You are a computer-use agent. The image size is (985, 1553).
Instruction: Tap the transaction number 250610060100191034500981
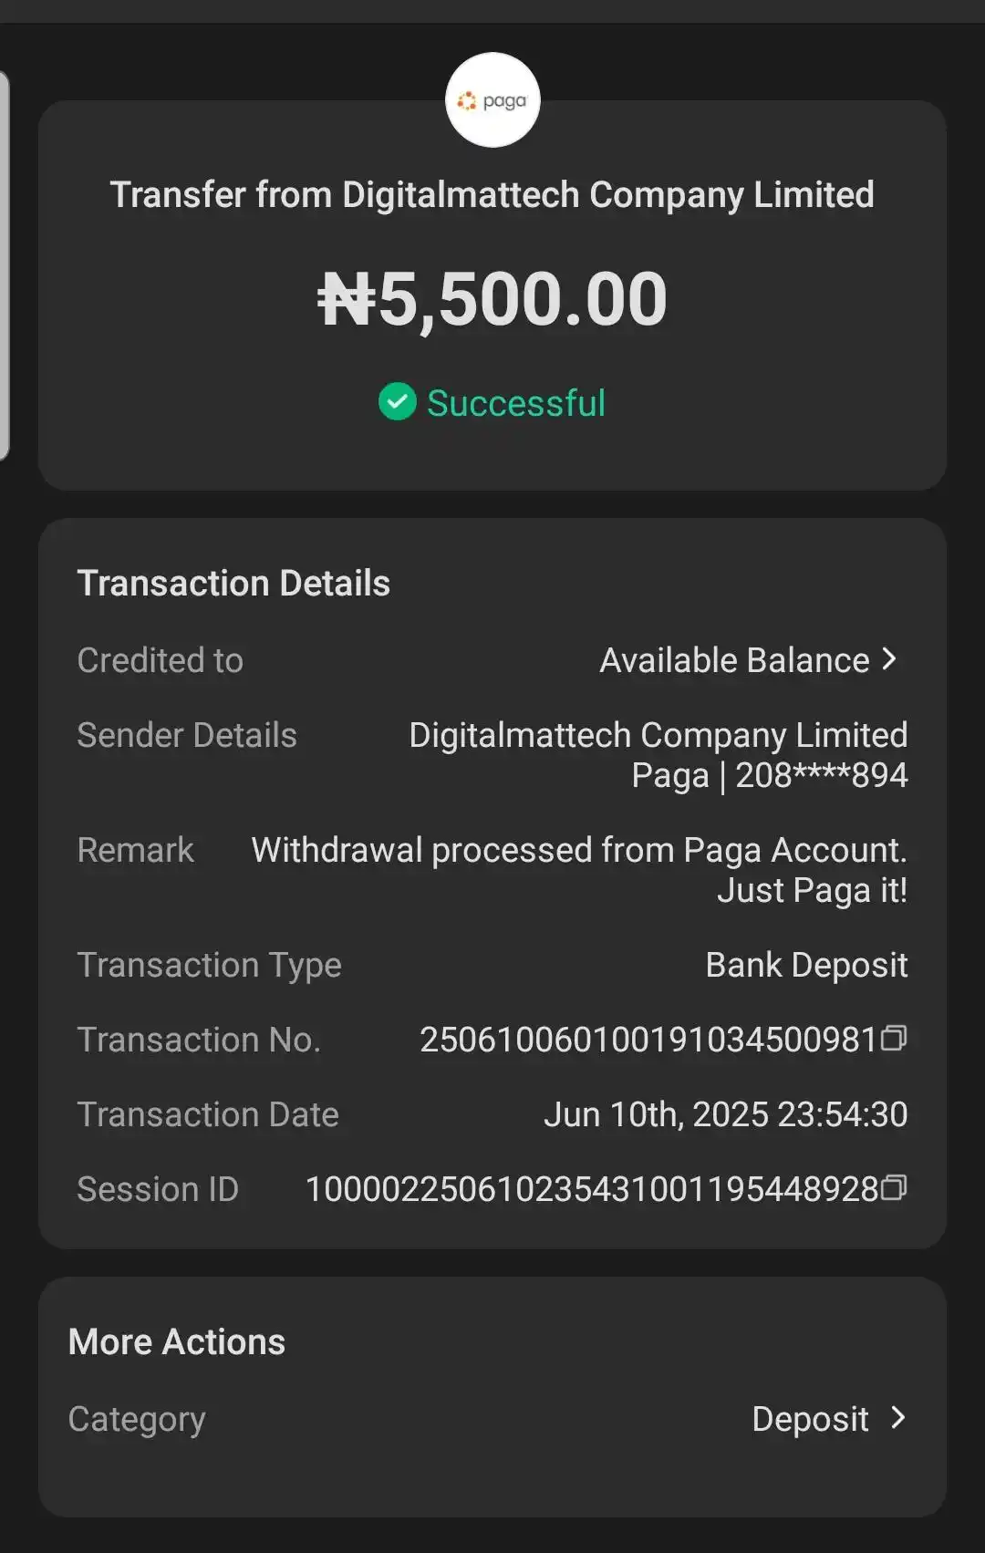tap(648, 1040)
